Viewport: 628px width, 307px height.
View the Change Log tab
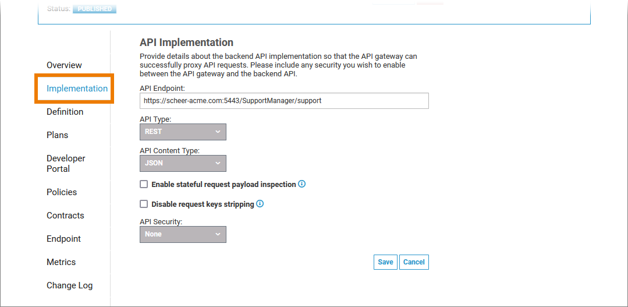click(69, 285)
